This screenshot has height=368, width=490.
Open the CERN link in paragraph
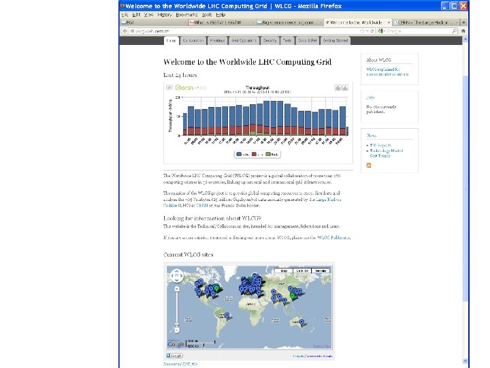(202, 206)
